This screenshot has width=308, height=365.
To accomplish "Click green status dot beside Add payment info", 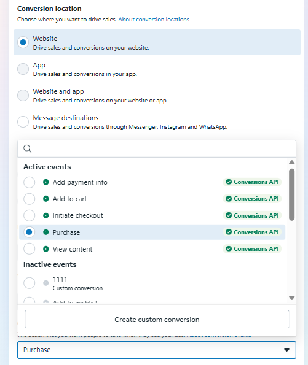I will (46, 182).
